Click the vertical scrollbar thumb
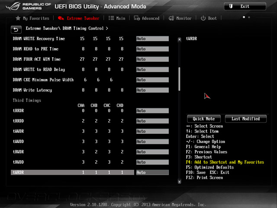This screenshot has height=208, width=277. coord(179,79)
